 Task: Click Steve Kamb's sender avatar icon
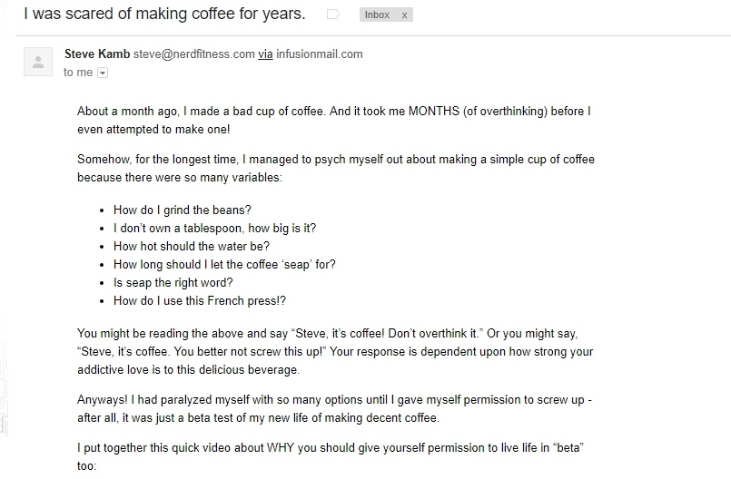(38, 62)
